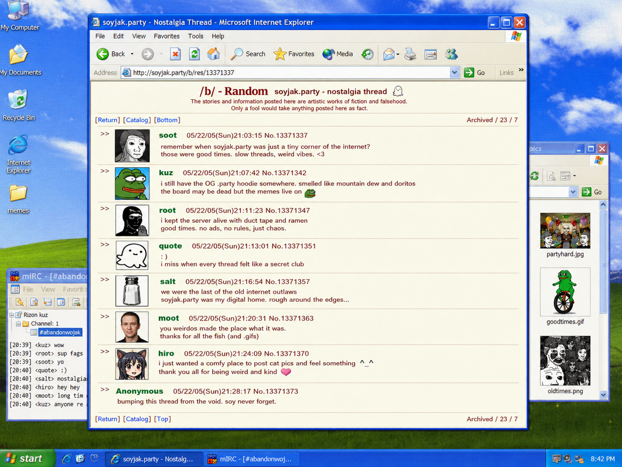Collapse the Rizon kuz tree node
This screenshot has width=622, height=467.
tap(12, 315)
